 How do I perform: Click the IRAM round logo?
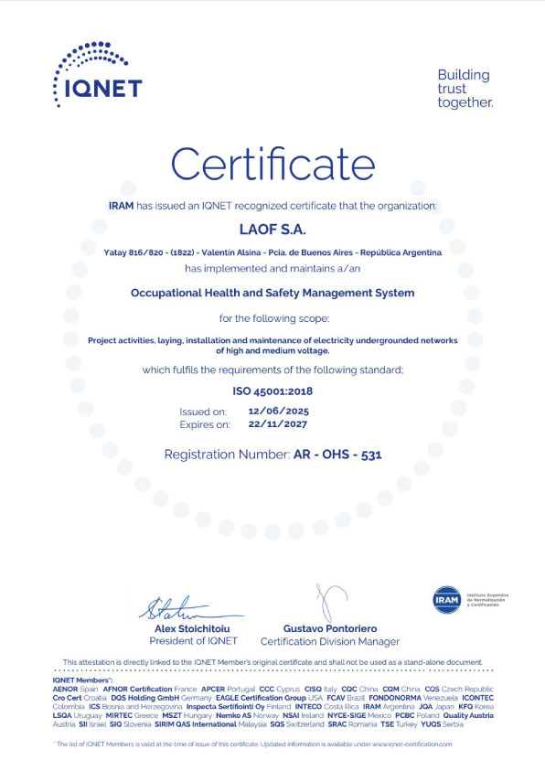point(446,599)
